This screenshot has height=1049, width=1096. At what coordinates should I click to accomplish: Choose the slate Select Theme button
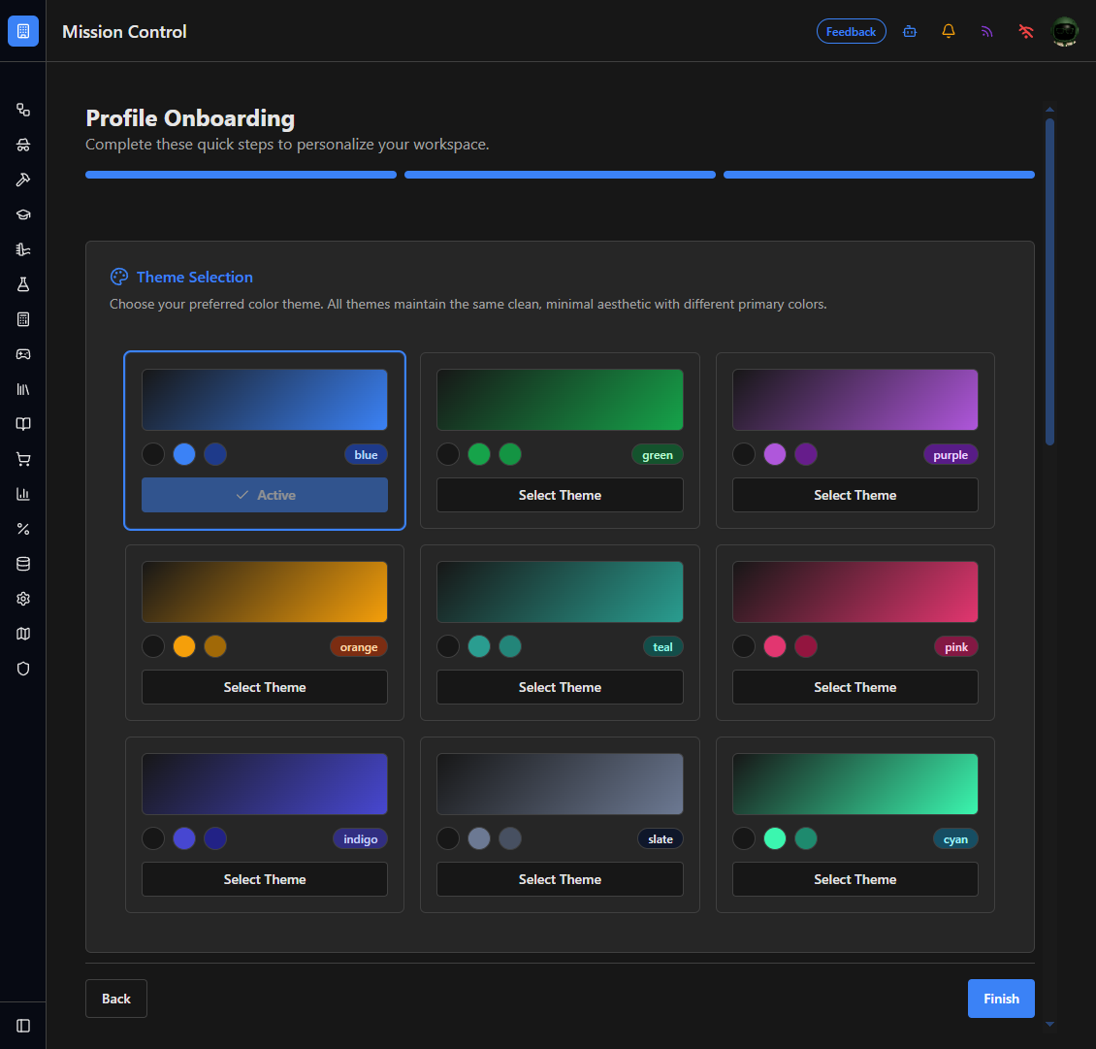560,879
